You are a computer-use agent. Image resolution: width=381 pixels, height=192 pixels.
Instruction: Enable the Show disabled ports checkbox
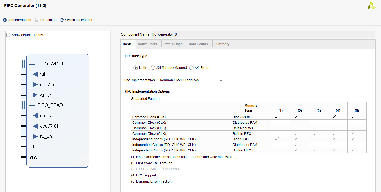click(x=8, y=35)
